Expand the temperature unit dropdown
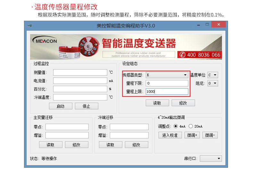This screenshot has height=177, width=253. [213, 75]
